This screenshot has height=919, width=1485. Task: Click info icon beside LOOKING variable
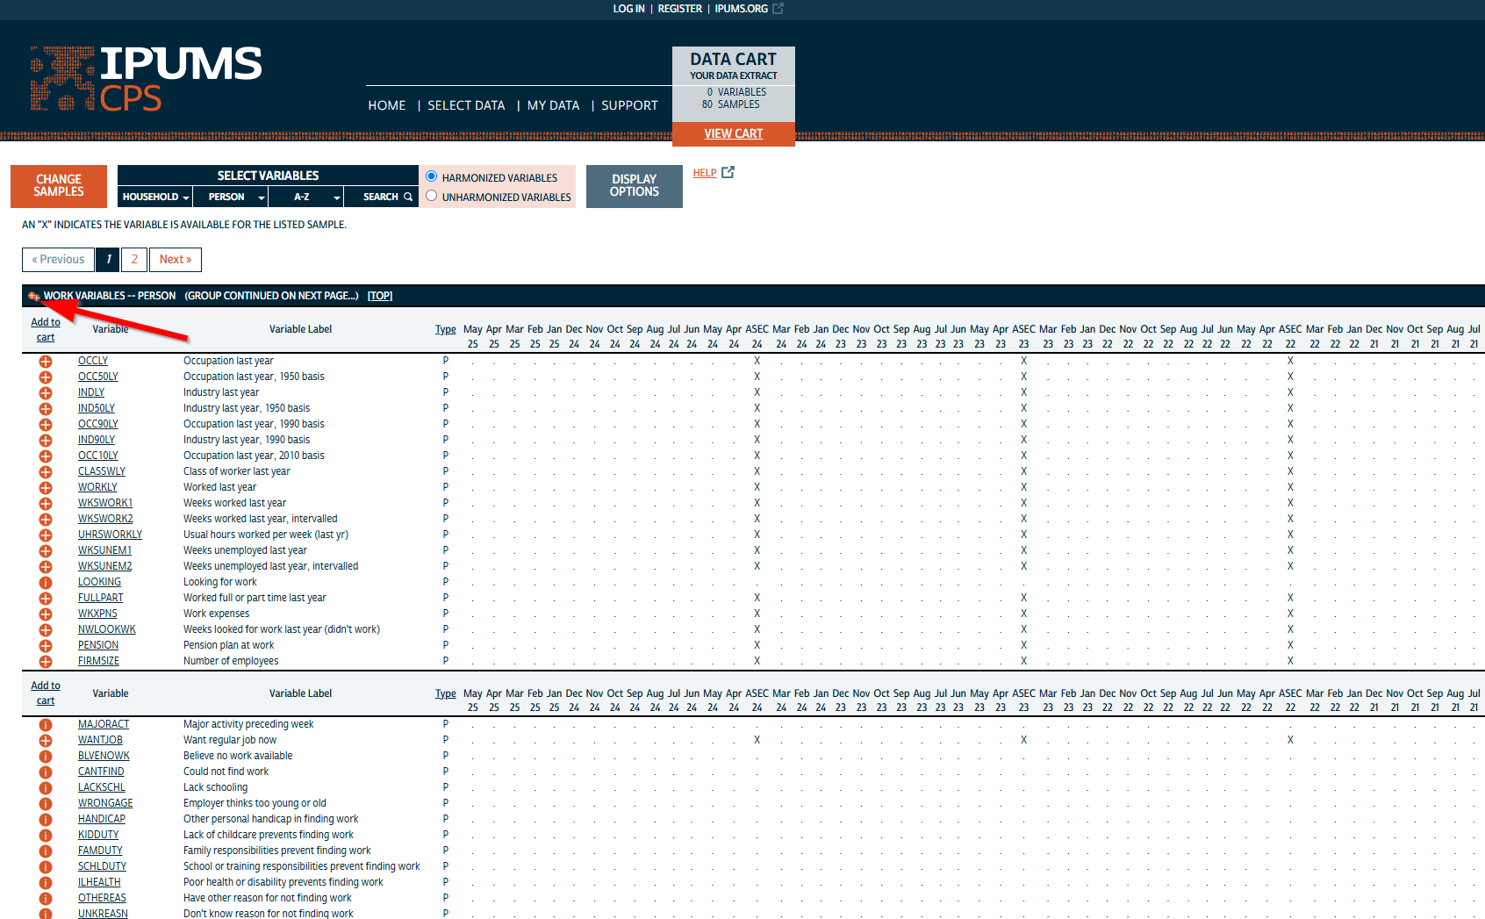46,583
